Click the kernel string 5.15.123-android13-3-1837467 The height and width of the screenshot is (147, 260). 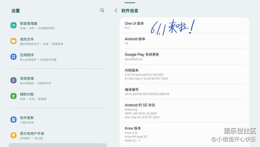pyautogui.click(x=144, y=75)
